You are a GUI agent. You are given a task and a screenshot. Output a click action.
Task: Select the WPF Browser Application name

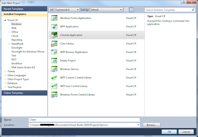(x=74, y=52)
